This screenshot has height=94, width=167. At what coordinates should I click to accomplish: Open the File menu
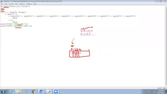click(2, 4)
